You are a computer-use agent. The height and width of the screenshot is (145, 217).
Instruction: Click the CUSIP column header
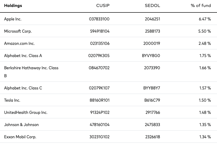103,5
